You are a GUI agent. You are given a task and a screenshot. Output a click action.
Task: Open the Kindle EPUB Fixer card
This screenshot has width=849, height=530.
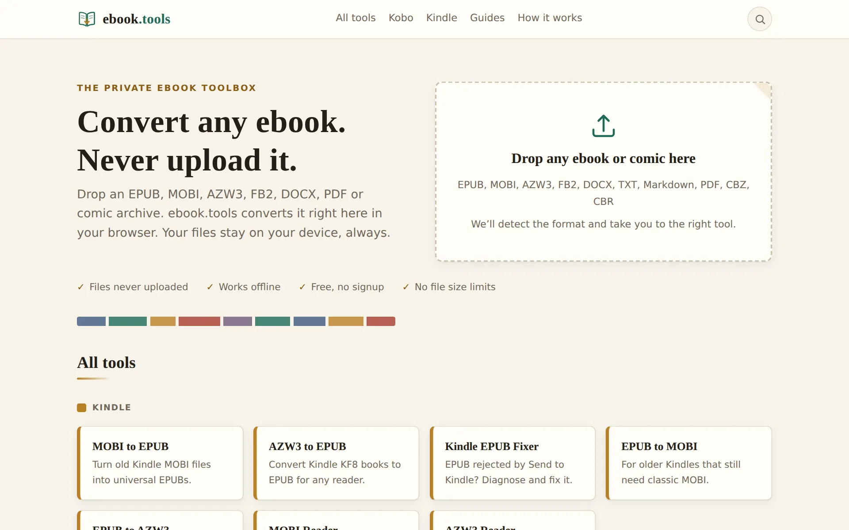point(512,463)
